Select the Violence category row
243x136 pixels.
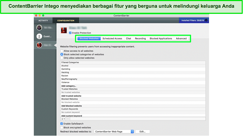pyautogui.click(x=133, y=82)
